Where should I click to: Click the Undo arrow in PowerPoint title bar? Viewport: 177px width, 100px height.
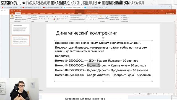[x=15, y=11]
